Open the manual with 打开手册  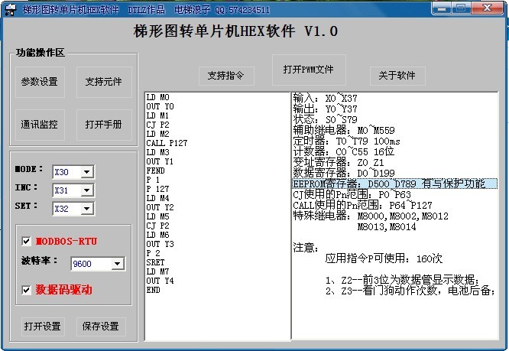(x=103, y=124)
